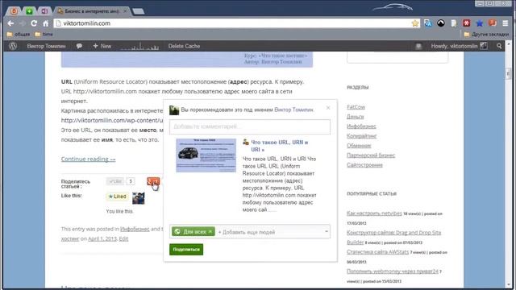The height and width of the screenshot is (290, 516).
Task: Click the post 'Edit' link
Action: (x=123, y=238)
